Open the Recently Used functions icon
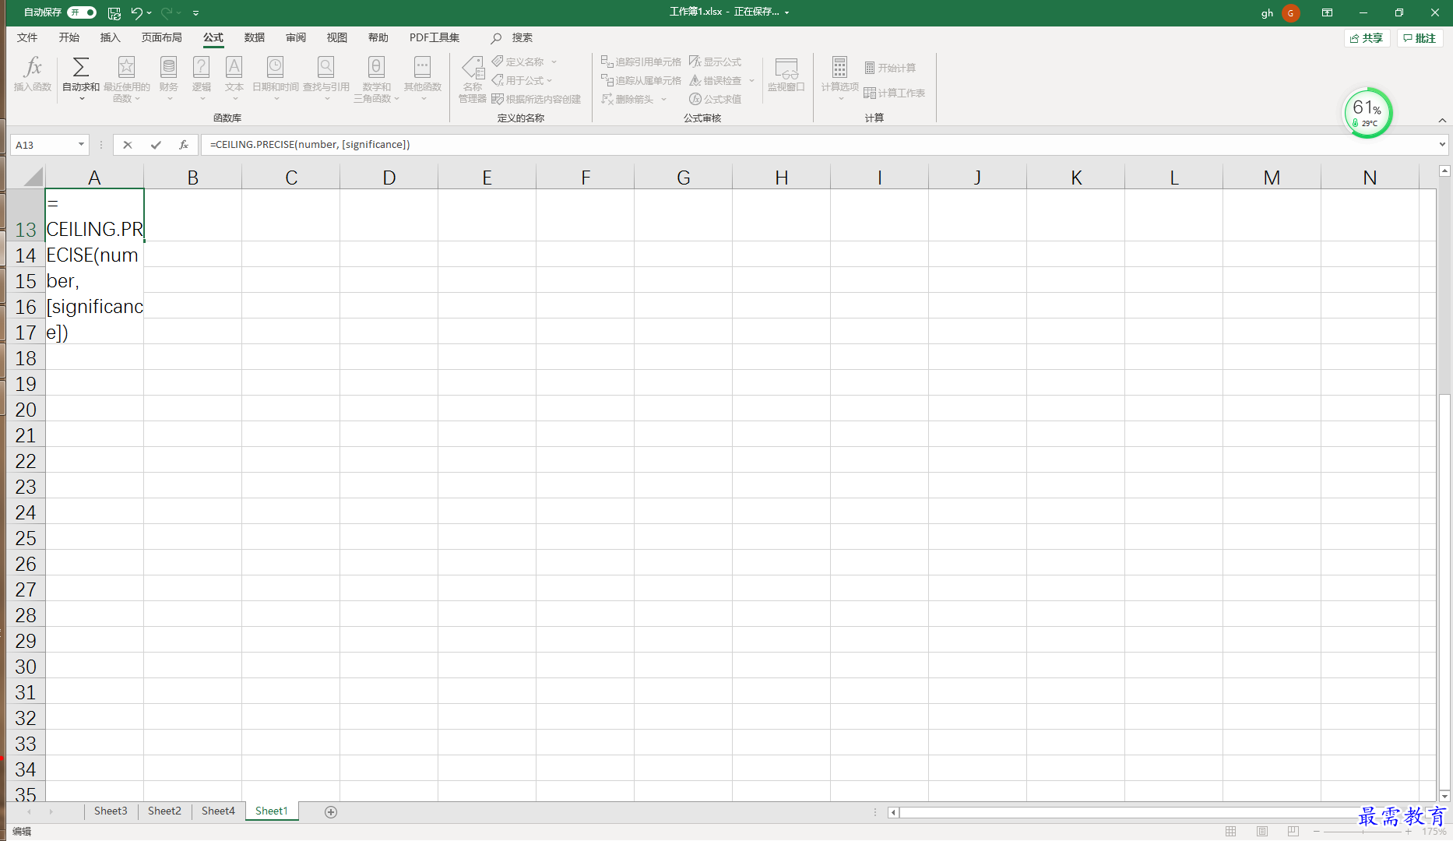The width and height of the screenshot is (1453, 841). tap(126, 67)
